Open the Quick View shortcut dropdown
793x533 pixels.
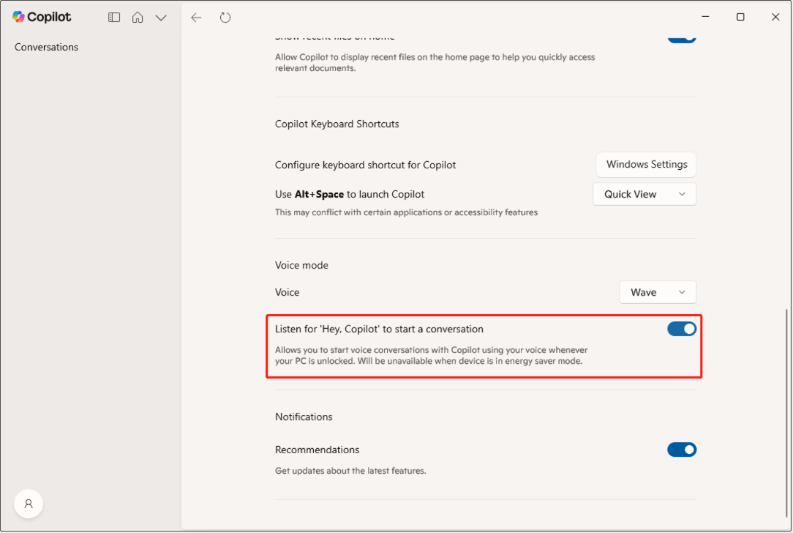(x=644, y=194)
